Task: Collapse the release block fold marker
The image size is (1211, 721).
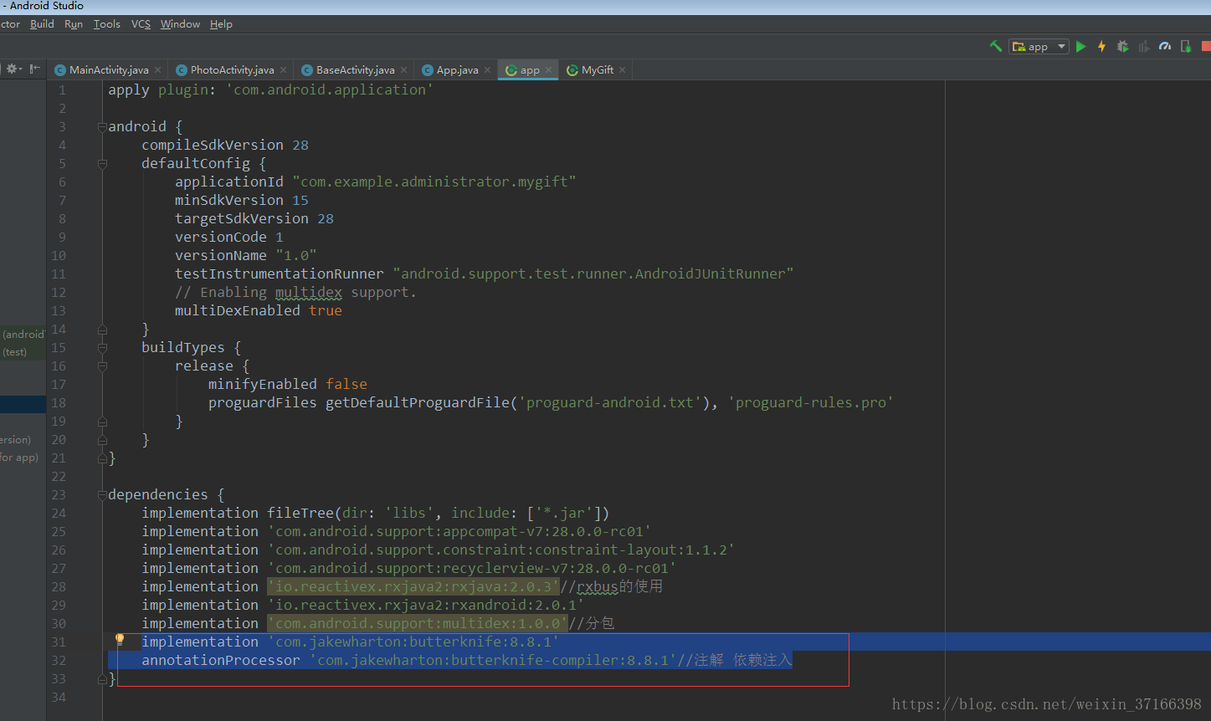Action: pos(102,366)
